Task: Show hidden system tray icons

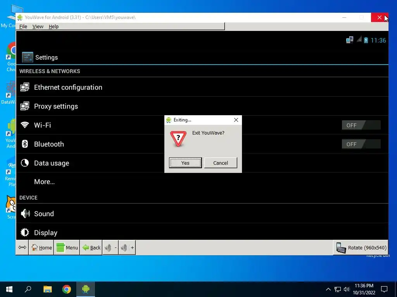Action: click(328, 289)
